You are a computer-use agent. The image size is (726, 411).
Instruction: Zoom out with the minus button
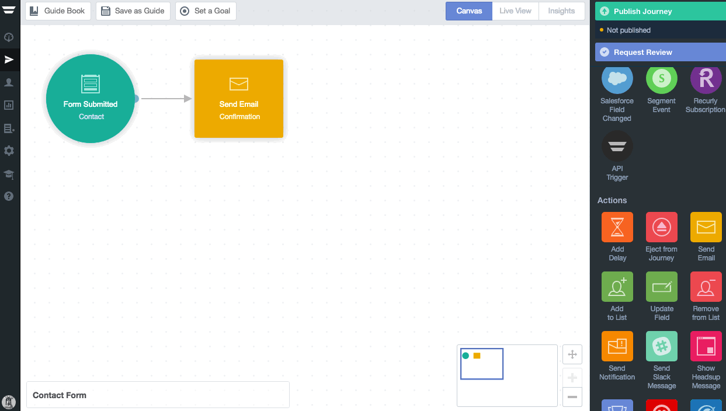click(x=572, y=397)
